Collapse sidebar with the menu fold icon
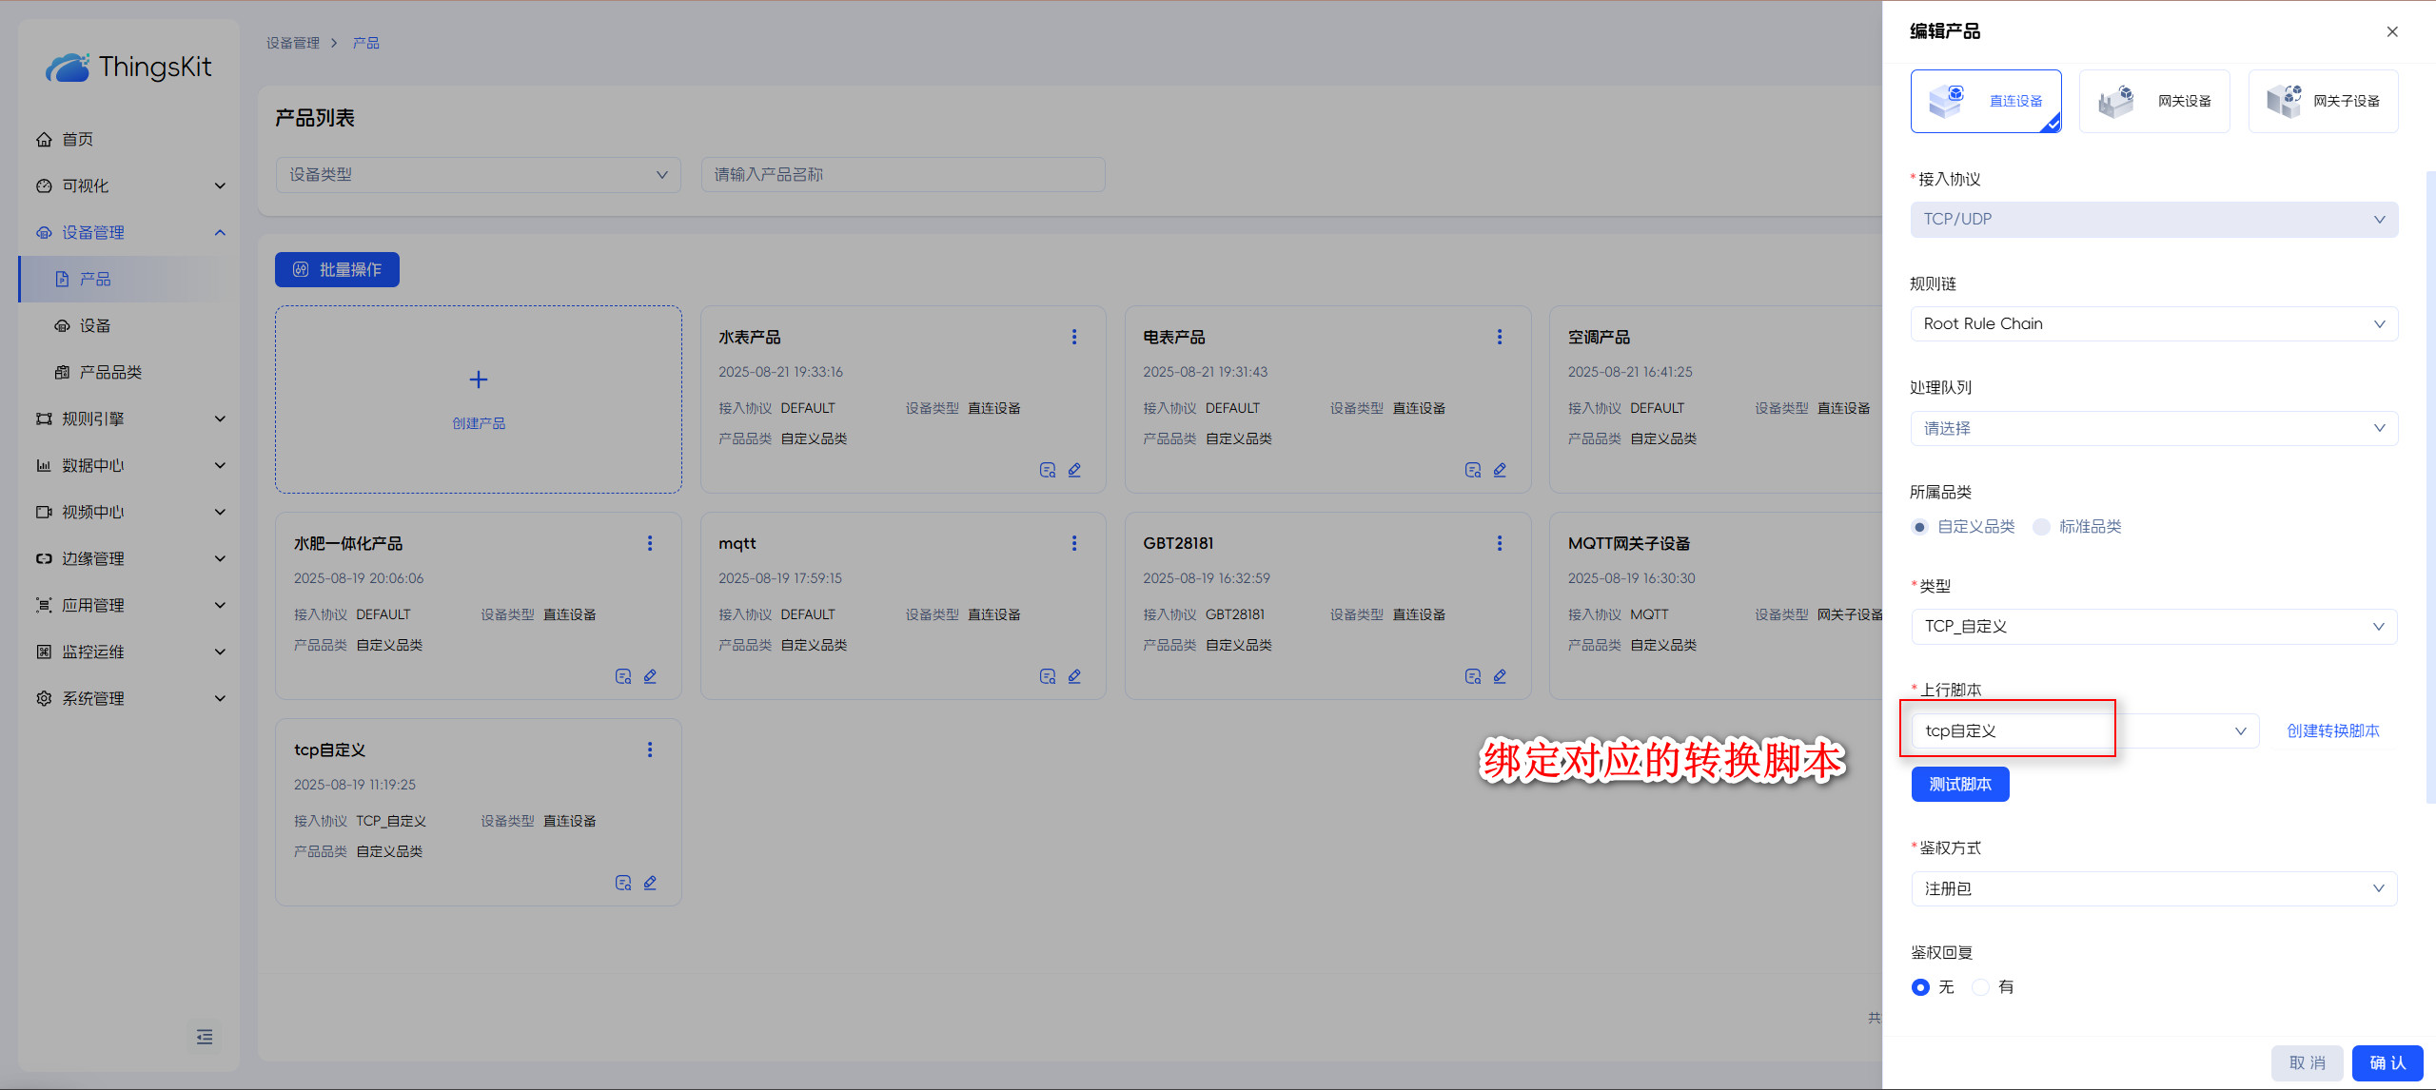Image resolution: width=2436 pixels, height=1090 pixels. [205, 1037]
